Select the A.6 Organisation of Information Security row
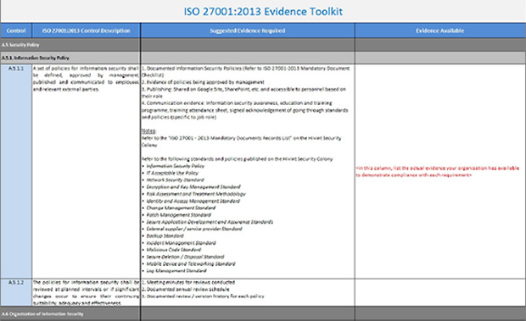This screenshot has width=526, height=321. pos(263,314)
